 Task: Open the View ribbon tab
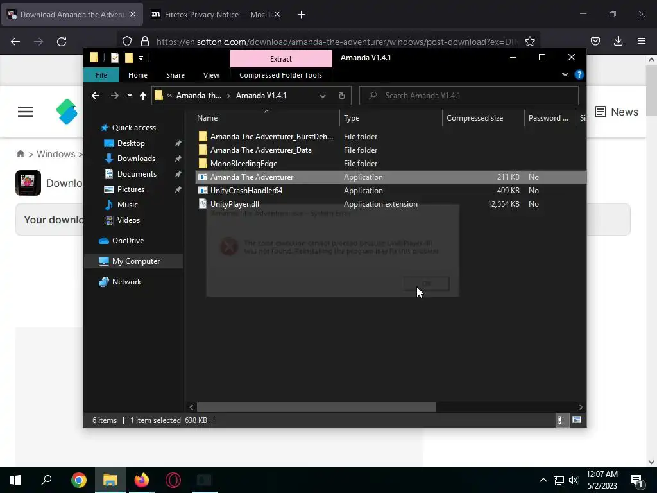(x=211, y=75)
